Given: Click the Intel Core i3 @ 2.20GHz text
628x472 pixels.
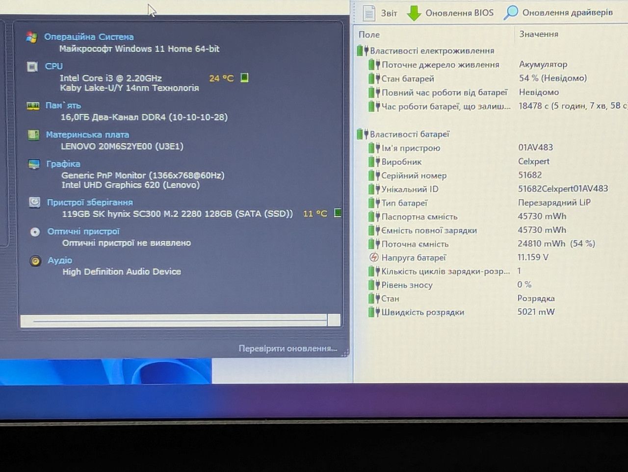Looking at the screenshot, I should click(x=111, y=78).
